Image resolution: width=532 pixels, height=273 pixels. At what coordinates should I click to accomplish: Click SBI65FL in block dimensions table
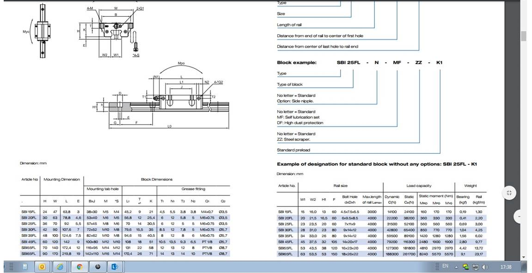point(29,254)
